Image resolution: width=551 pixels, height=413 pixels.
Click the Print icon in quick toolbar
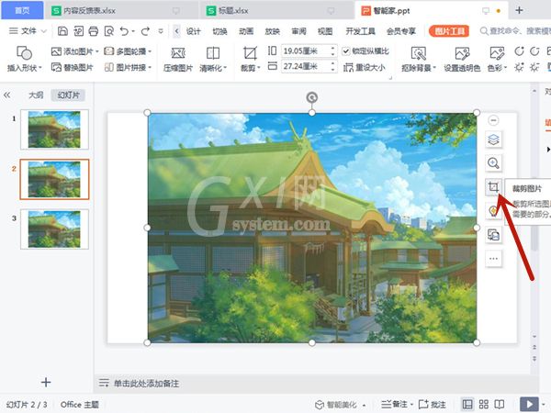(x=94, y=31)
